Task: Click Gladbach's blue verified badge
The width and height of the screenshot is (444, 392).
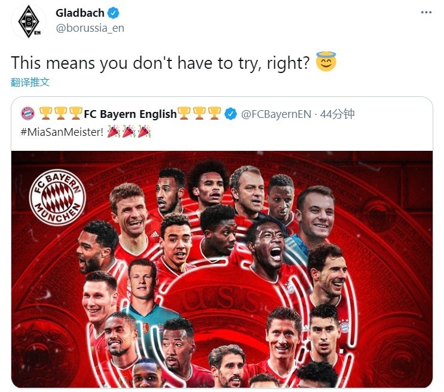Action: [114, 13]
